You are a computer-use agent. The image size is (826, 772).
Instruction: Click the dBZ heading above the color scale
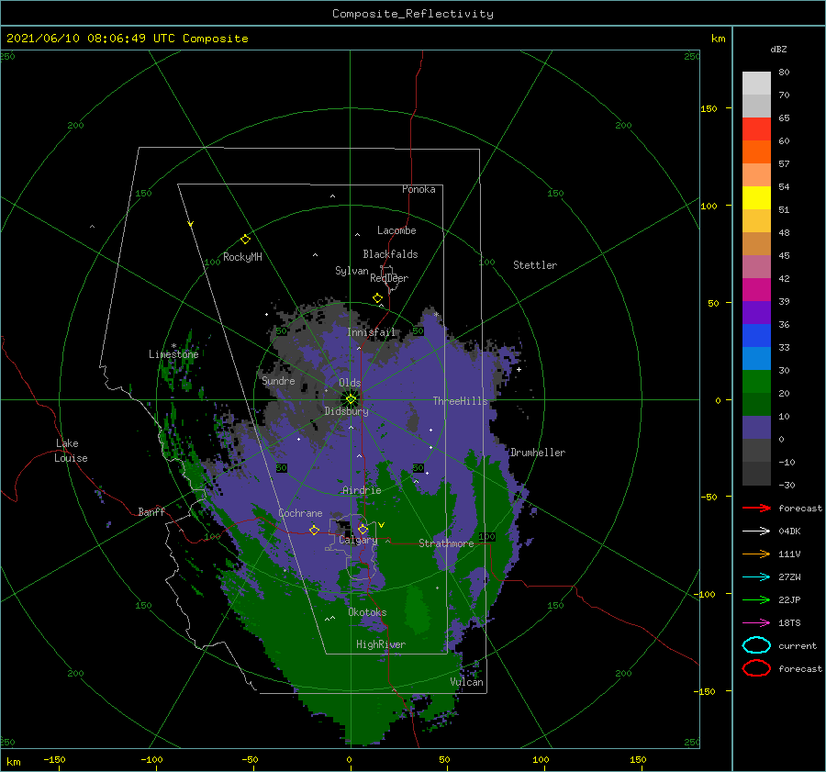point(778,49)
